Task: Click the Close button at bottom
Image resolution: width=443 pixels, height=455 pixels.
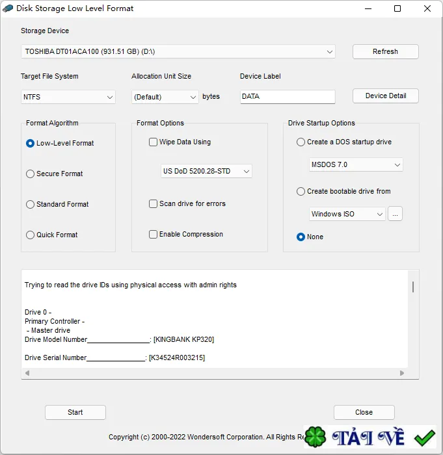Action: pos(364,412)
